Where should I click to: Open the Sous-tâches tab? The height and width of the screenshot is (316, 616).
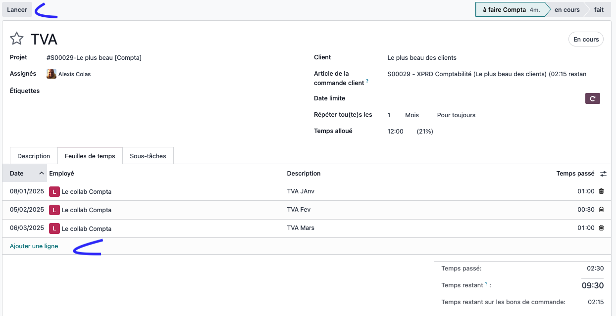pos(148,156)
